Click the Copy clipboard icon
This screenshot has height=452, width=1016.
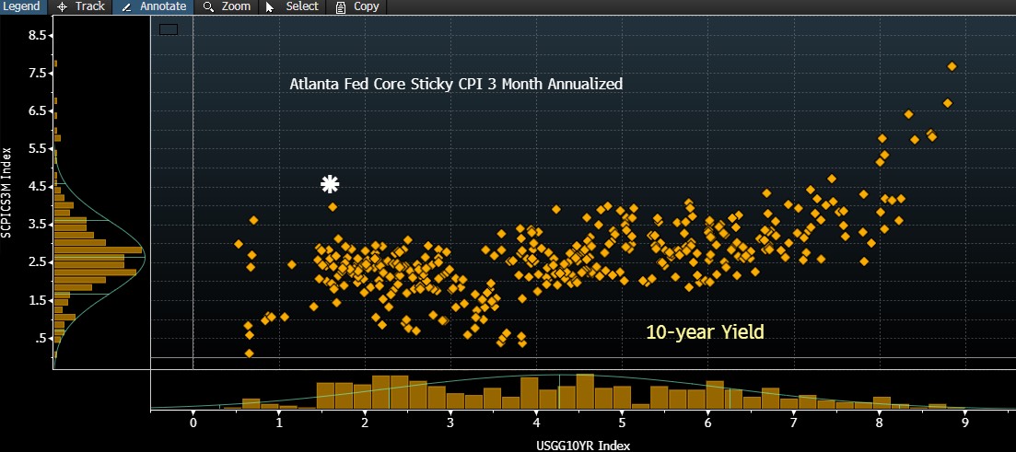tap(340, 6)
